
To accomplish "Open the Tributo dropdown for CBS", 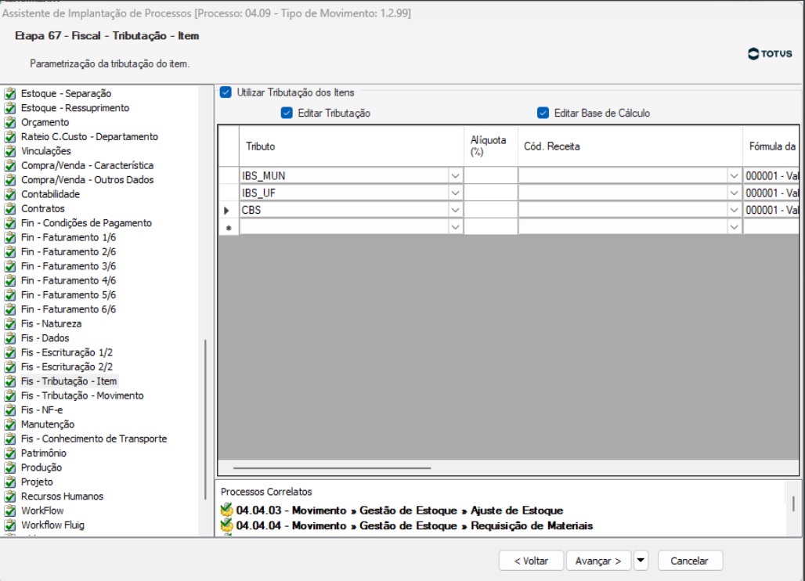I will (455, 210).
